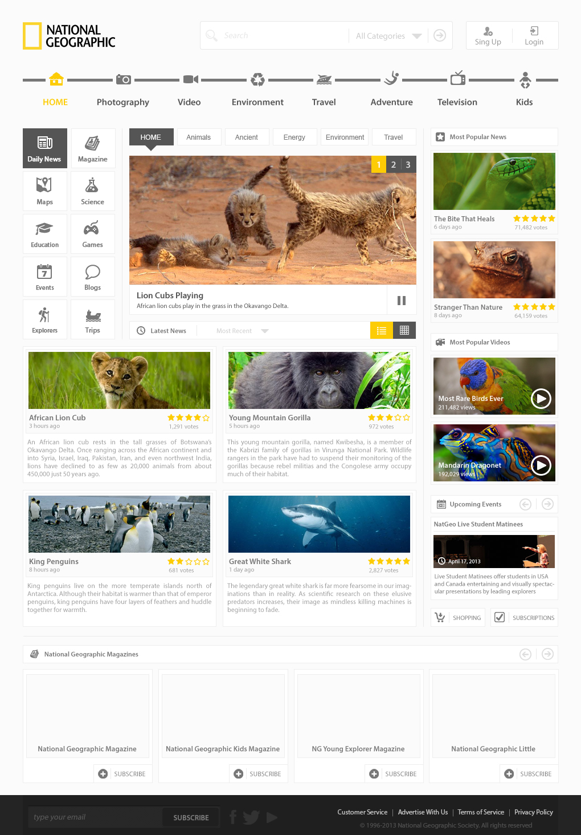Play the Mandarin Dragonet video
Image resolution: width=581 pixels, height=835 pixels.
coord(541,466)
